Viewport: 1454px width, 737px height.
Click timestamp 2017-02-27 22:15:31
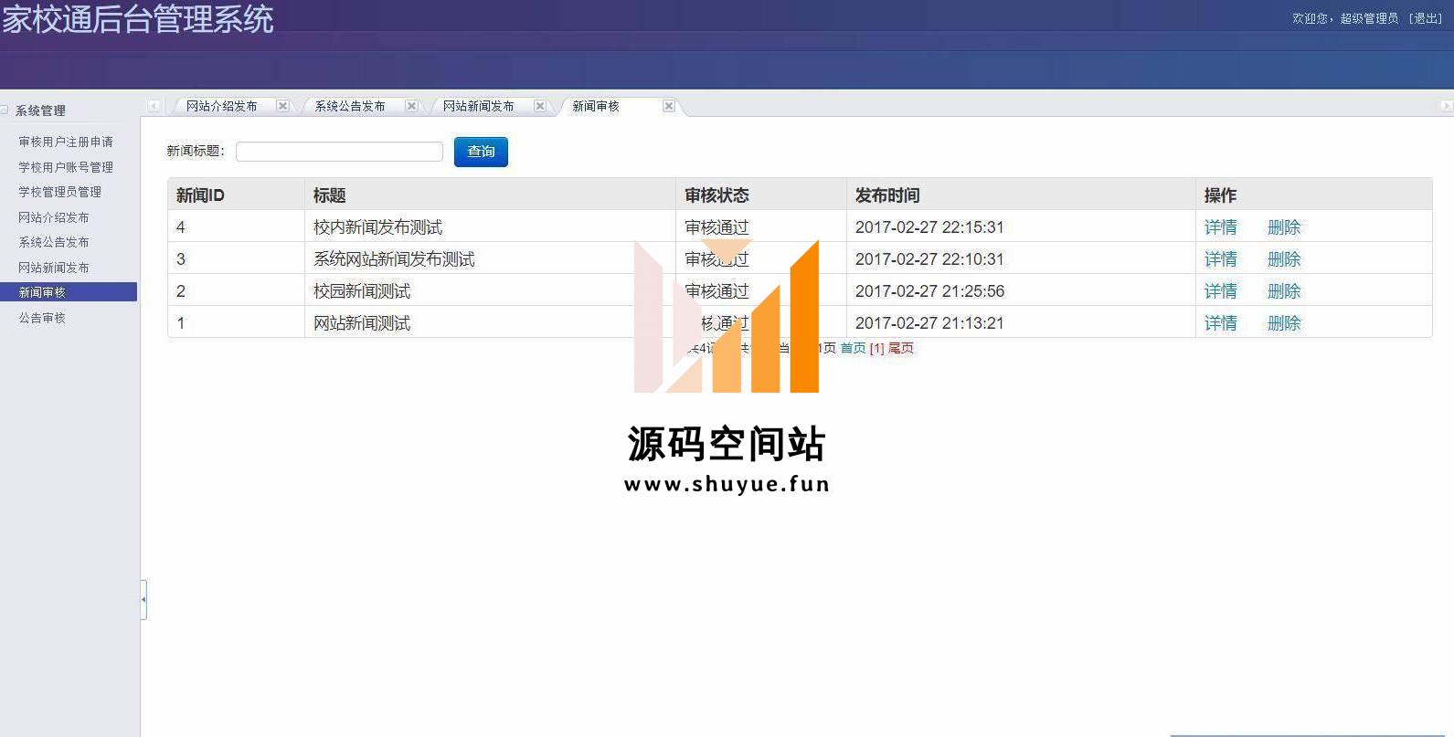click(x=929, y=227)
